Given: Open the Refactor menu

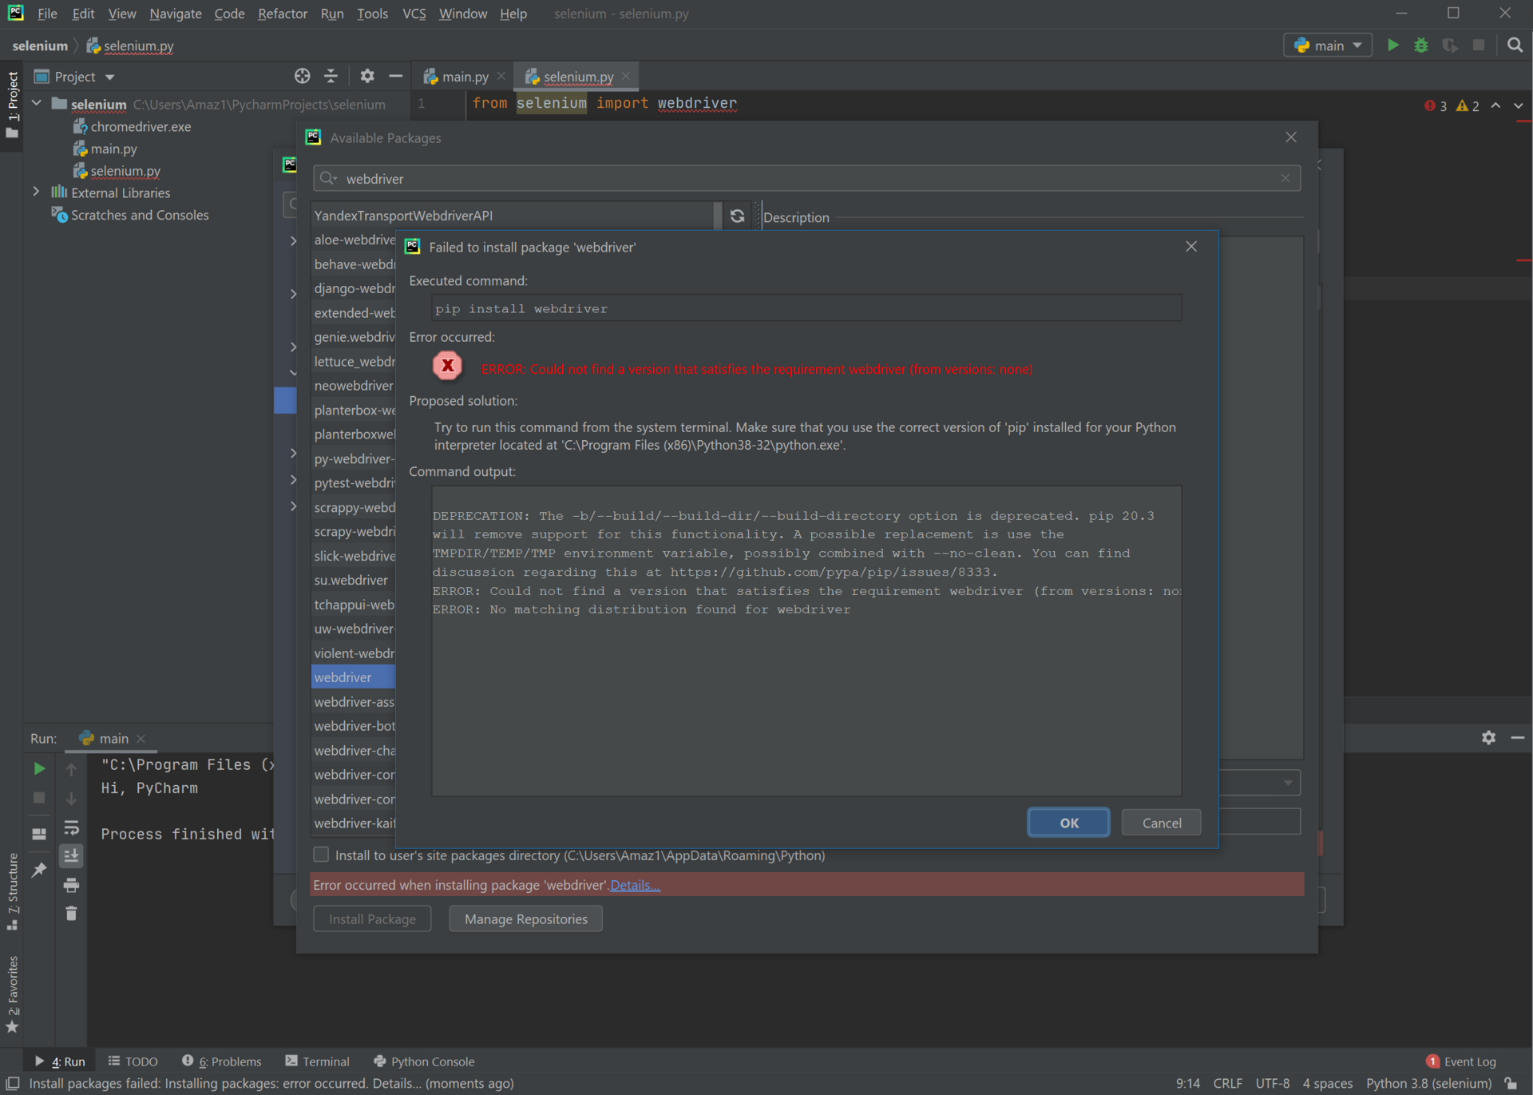Looking at the screenshot, I should coord(283,14).
